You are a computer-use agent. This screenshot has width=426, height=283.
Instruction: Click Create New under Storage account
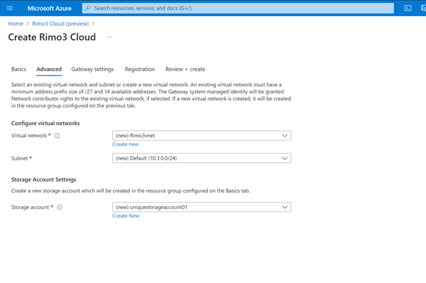(x=126, y=216)
